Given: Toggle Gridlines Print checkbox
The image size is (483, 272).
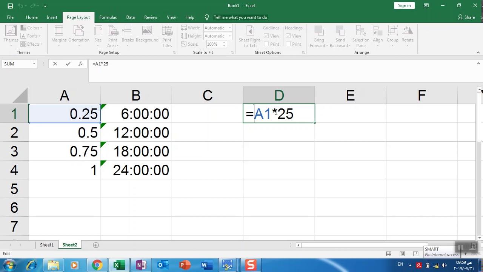Looking at the screenshot, I should pyautogui.click(x=266, y=44).
